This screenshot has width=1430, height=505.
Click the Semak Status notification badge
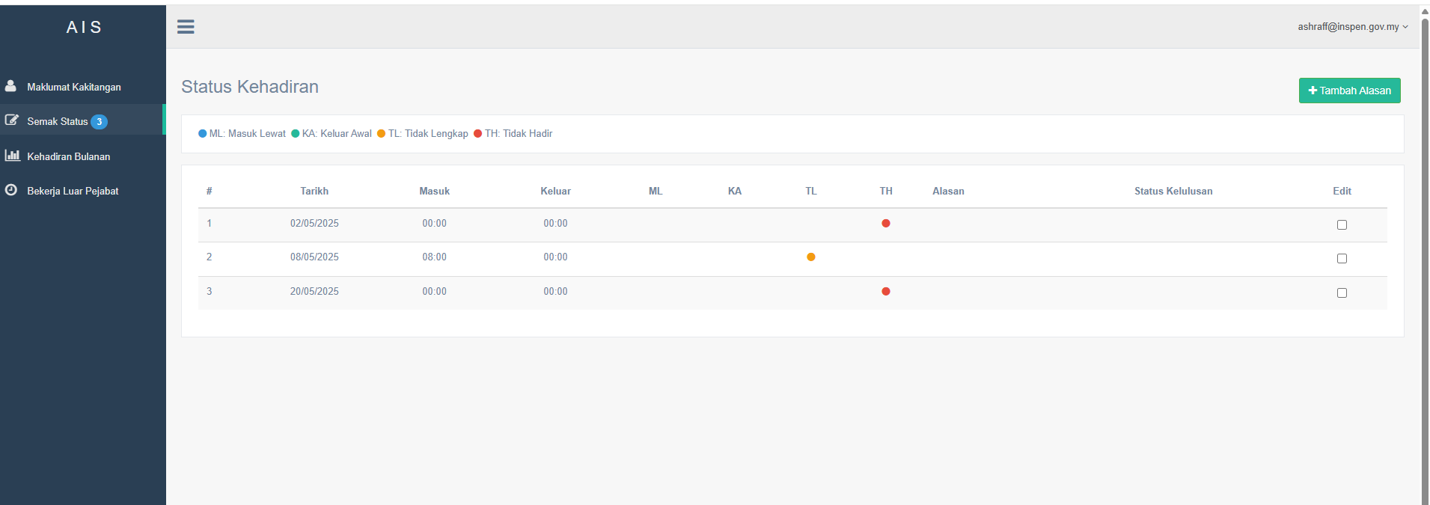coord(100,122)
